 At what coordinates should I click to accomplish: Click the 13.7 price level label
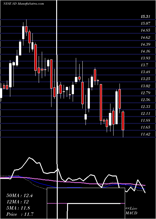144,65
